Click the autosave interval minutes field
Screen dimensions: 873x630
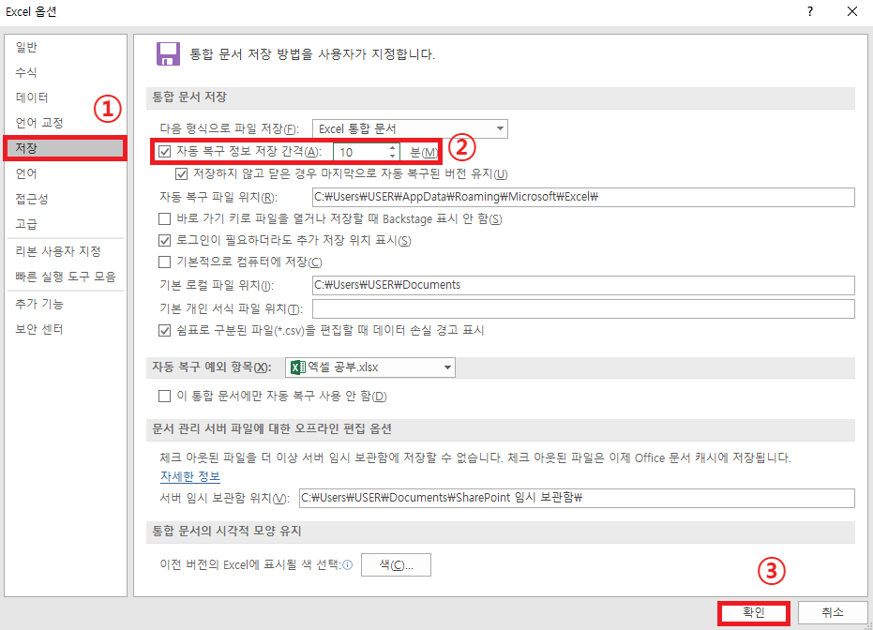pos(361,152)
